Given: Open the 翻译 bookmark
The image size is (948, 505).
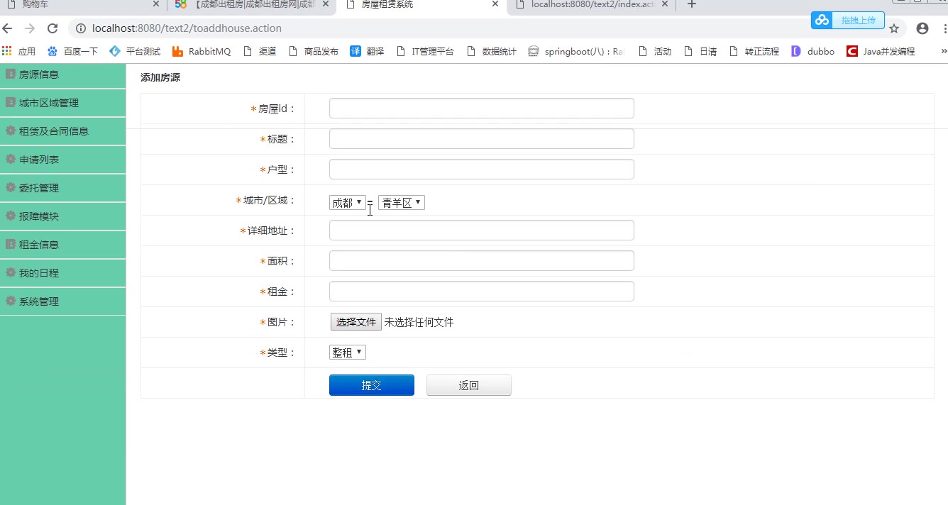Looking at the screenshot, I should tap(367, 51).
